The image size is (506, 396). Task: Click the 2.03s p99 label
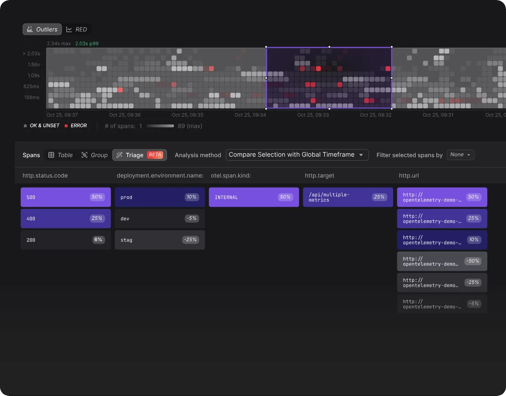87,44
